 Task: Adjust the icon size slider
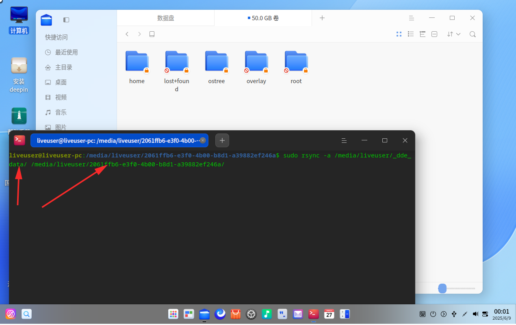tap(442, 288)
